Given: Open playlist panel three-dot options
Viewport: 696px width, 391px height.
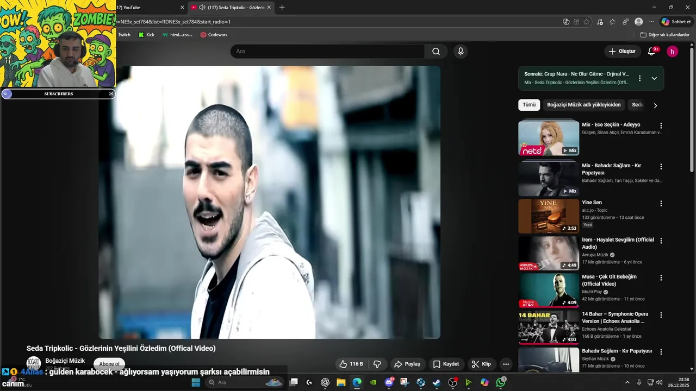Looking at the screenshot, I should pos(639,78).
